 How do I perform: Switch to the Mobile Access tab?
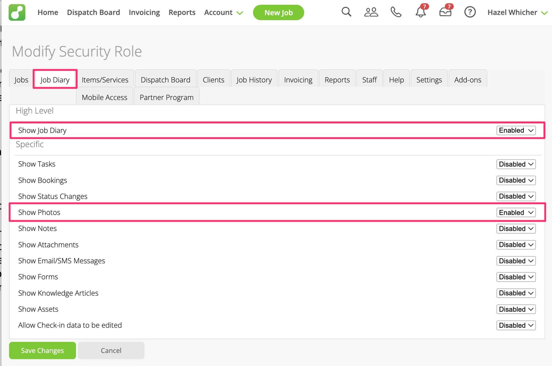[104, 97]
